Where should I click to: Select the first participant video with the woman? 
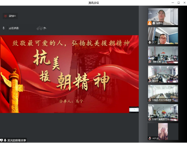(163, 17)
